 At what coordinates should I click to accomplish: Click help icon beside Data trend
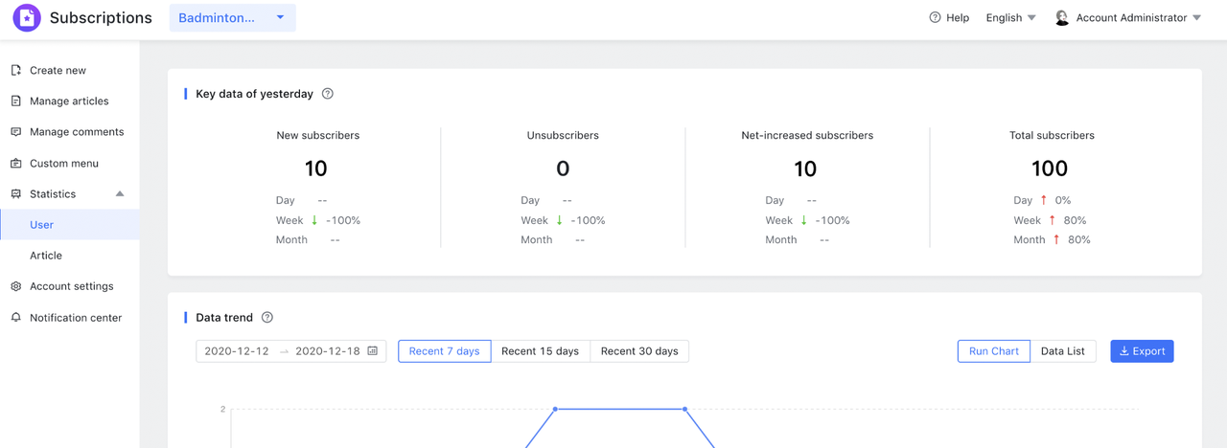coord(267,317)
